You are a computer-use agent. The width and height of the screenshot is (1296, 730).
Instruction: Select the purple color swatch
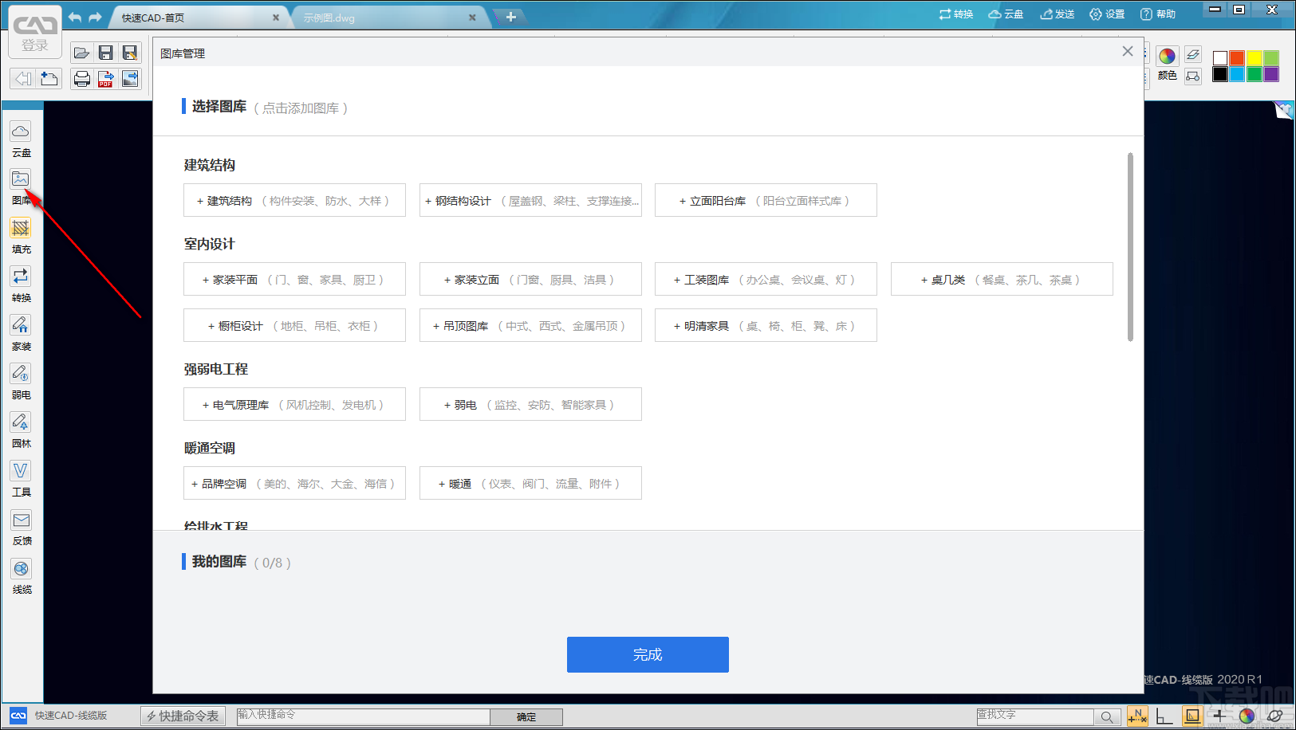tap(1271, 74)
